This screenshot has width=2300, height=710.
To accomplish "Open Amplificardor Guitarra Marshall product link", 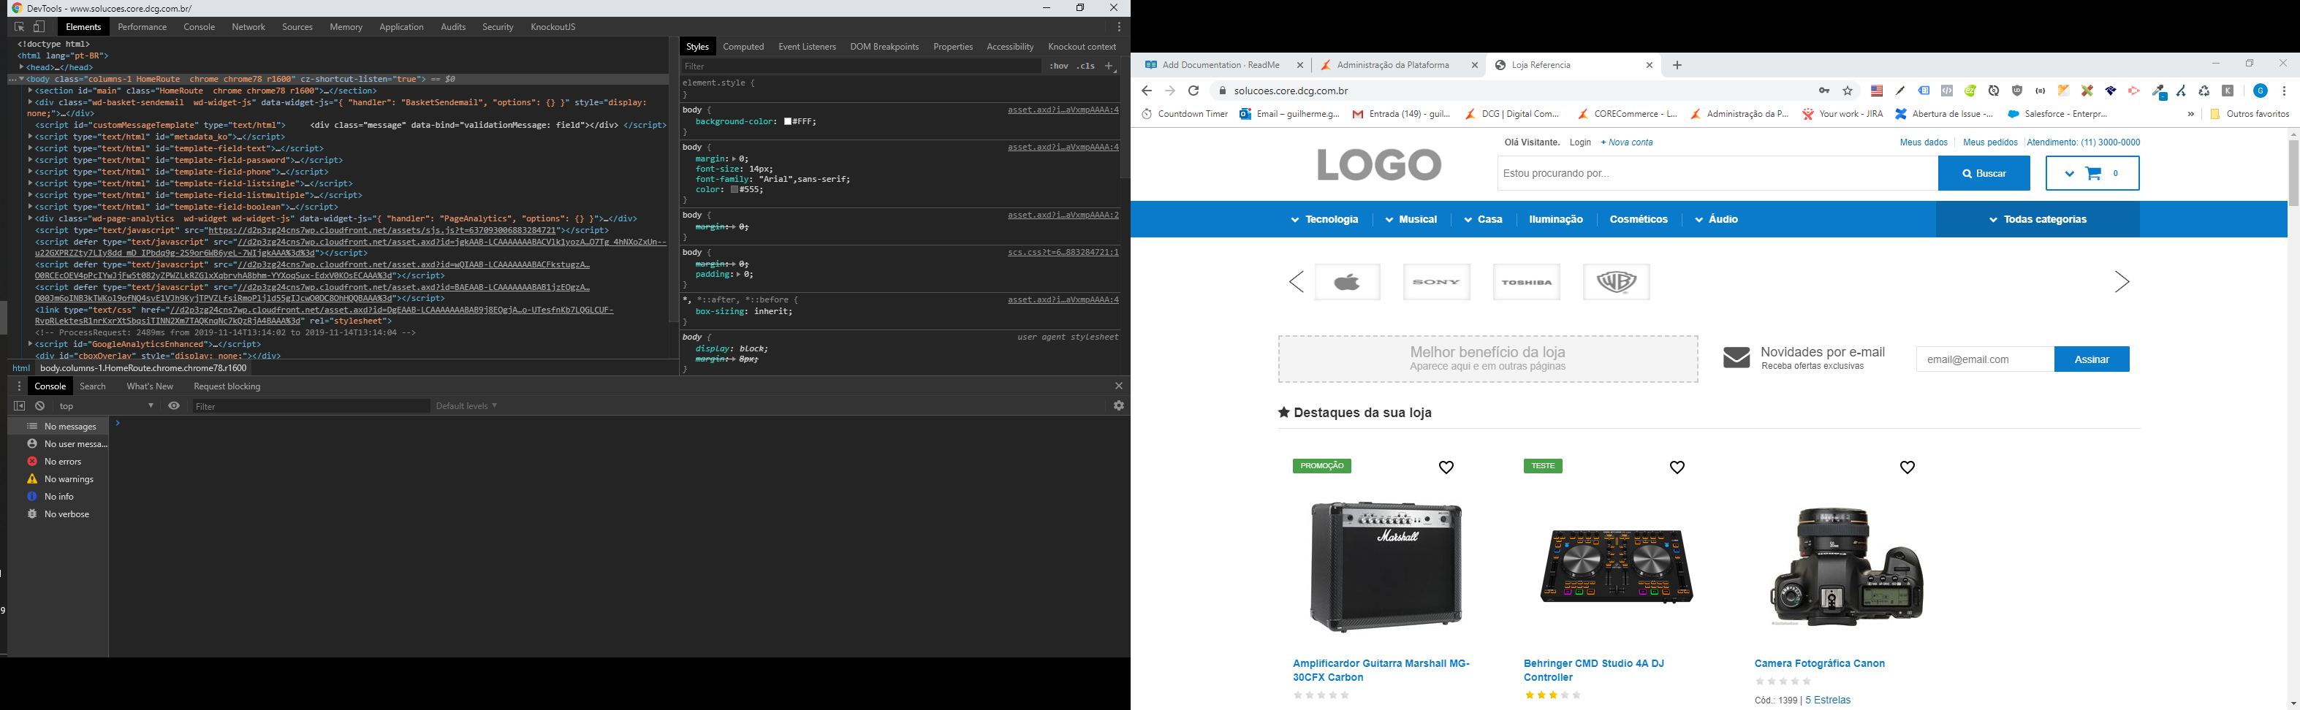I will (x=1381, y=671).
